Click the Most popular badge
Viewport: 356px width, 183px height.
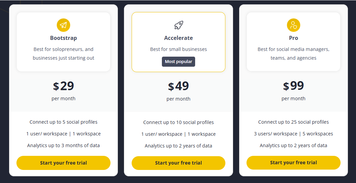click(178, 62)
